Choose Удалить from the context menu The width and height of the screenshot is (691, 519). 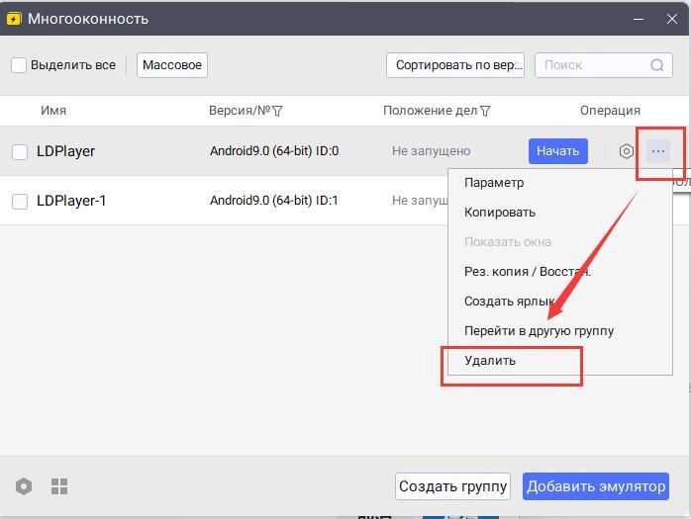(490, 360)
